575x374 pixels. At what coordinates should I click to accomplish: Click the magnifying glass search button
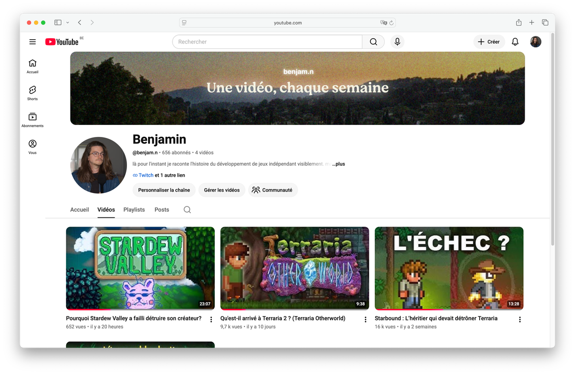373,42
